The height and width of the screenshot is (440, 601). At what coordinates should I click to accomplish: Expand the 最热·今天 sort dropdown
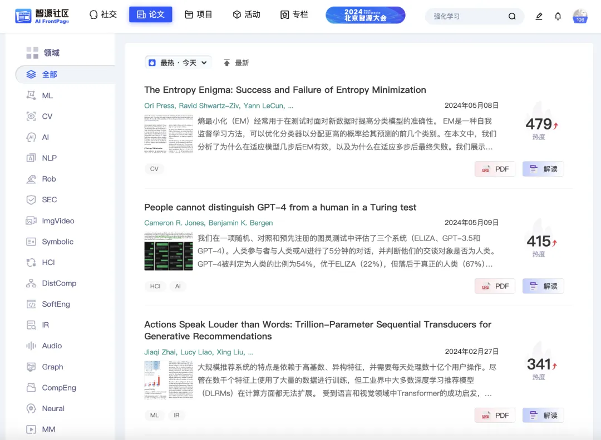pos(178,63)
